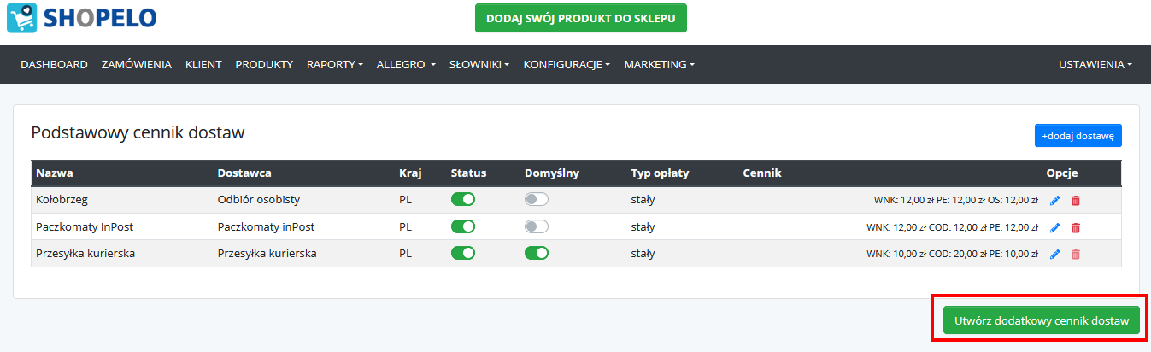
Task: Open the Produkty menu item
Action: tap(264, 64)
